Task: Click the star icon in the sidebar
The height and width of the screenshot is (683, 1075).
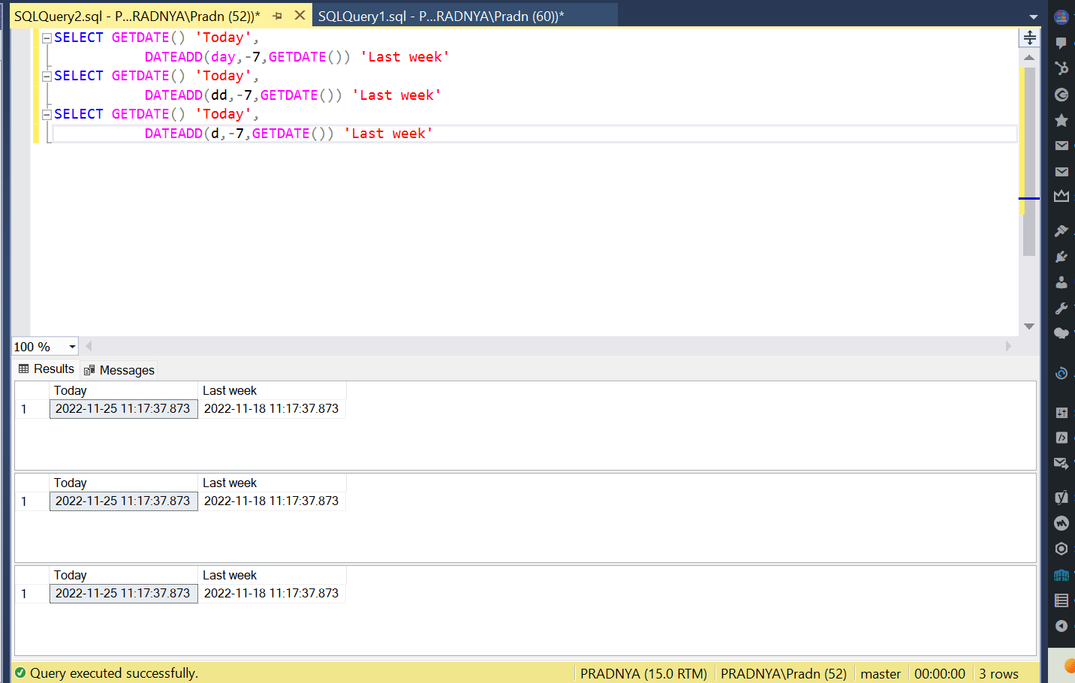Action: 1061,120
